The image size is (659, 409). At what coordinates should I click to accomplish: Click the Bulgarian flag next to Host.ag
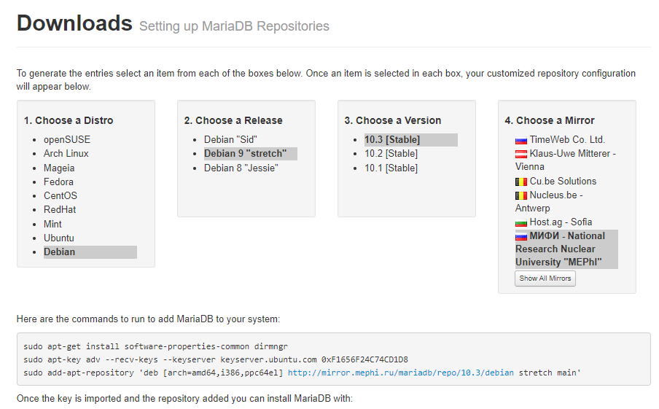coord(521,222)
